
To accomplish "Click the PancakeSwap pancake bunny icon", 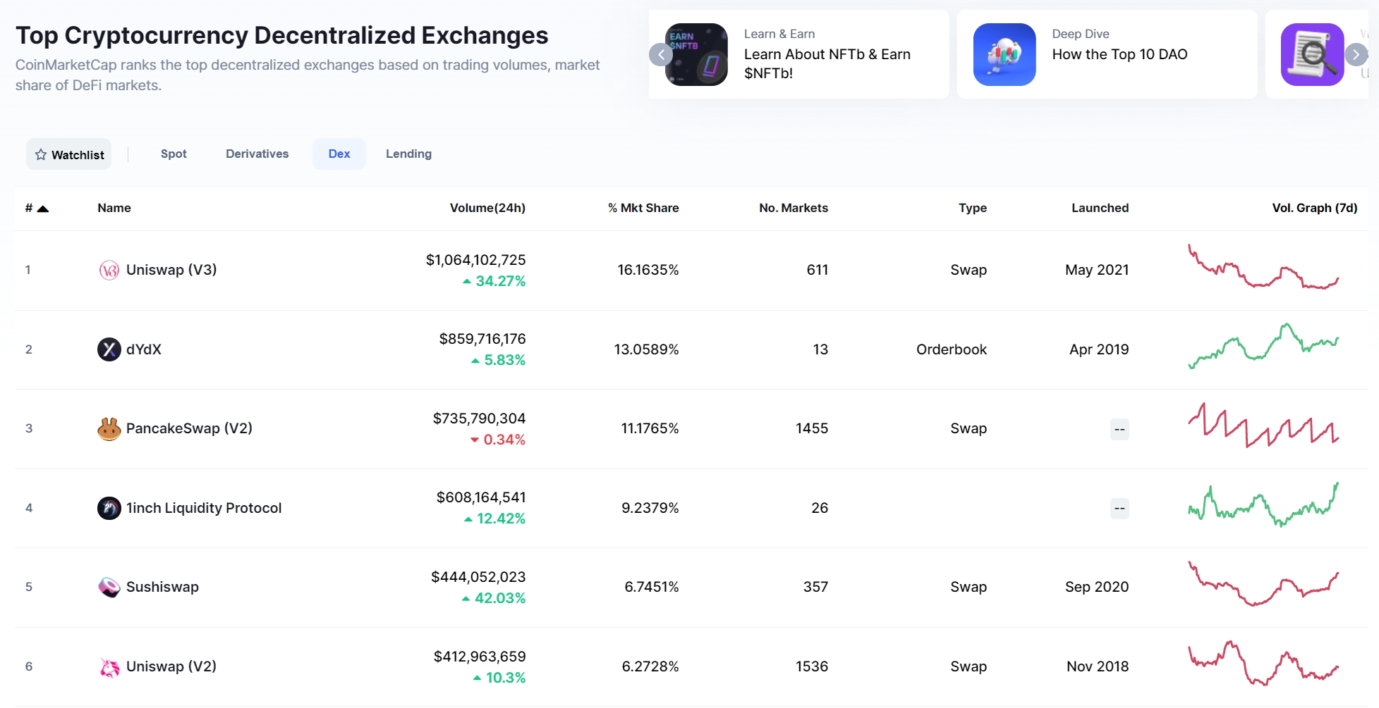I will (x=109, y=429).
